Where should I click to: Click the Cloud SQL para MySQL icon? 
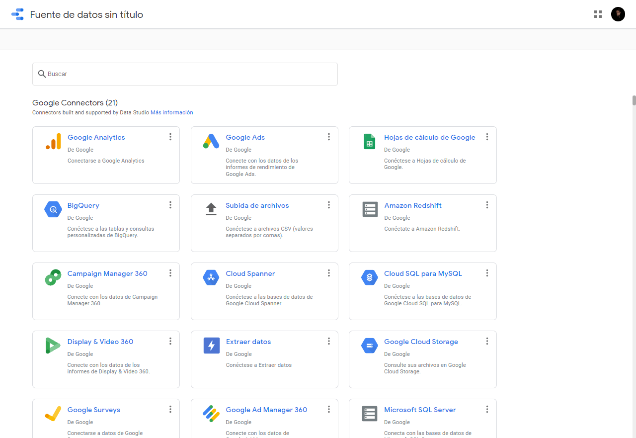(370, 277)
